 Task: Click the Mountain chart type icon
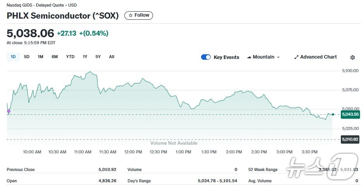tap(249, 57)
